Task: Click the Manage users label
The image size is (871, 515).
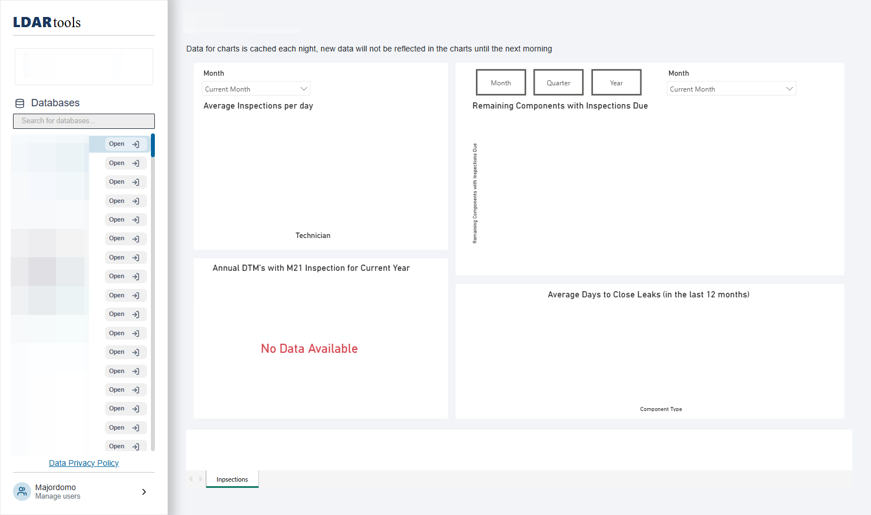Action: tap(58, 496)
